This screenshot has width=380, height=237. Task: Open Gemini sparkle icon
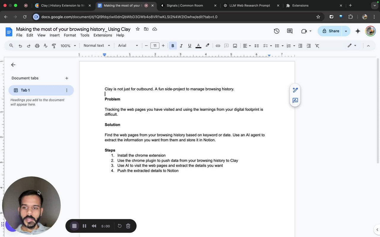(x=358, y=31)
